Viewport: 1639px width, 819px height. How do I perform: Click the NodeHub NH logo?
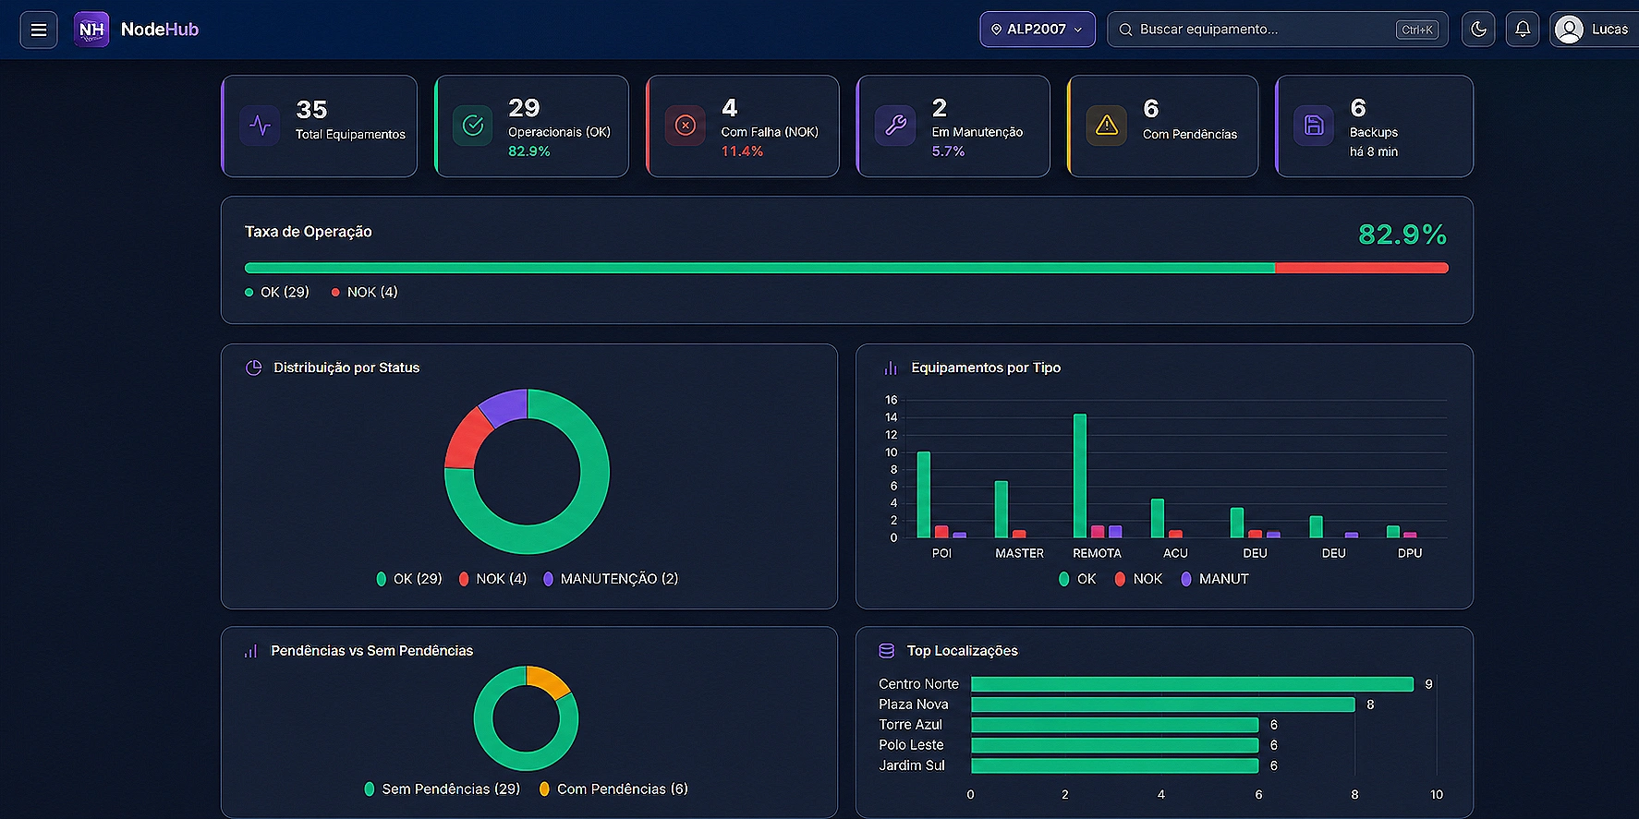[x=91, y=30]
